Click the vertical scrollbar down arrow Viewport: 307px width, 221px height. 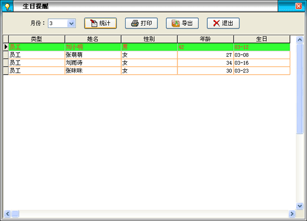(300, 206)
